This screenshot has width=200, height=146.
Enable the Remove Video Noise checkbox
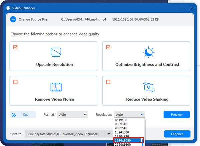(x=15, y=82)
